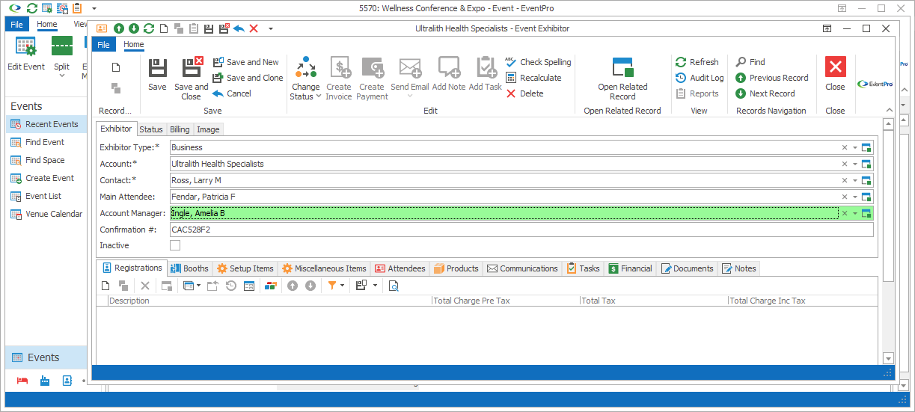Click the move-up arrow in grid toolbar
Image resolution: width=915 pixels, height=412 pixels.
pos(293,286)
